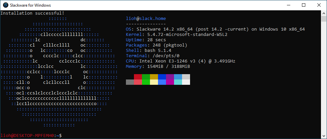Click the vertical scrollbar thumb

324,19
